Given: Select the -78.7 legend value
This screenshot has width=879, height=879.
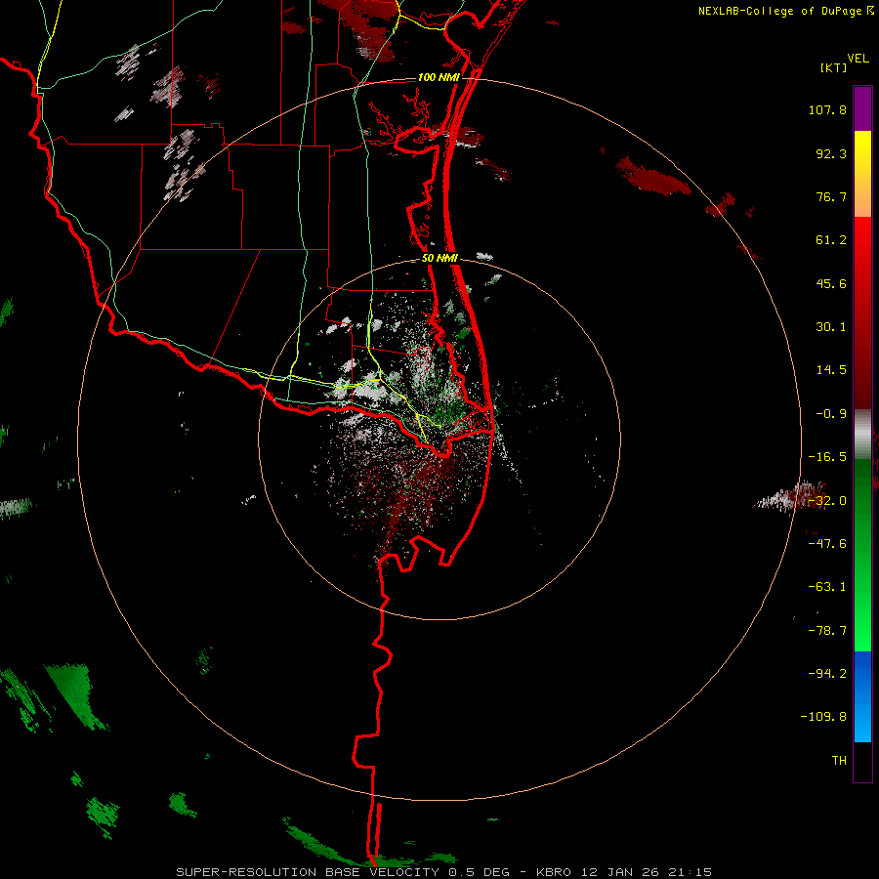Looking at the screenshot, I should [827, 631].
